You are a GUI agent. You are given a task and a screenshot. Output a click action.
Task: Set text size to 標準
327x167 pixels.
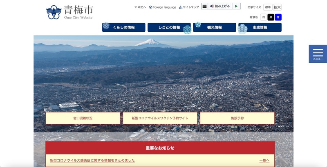point(268,7)
